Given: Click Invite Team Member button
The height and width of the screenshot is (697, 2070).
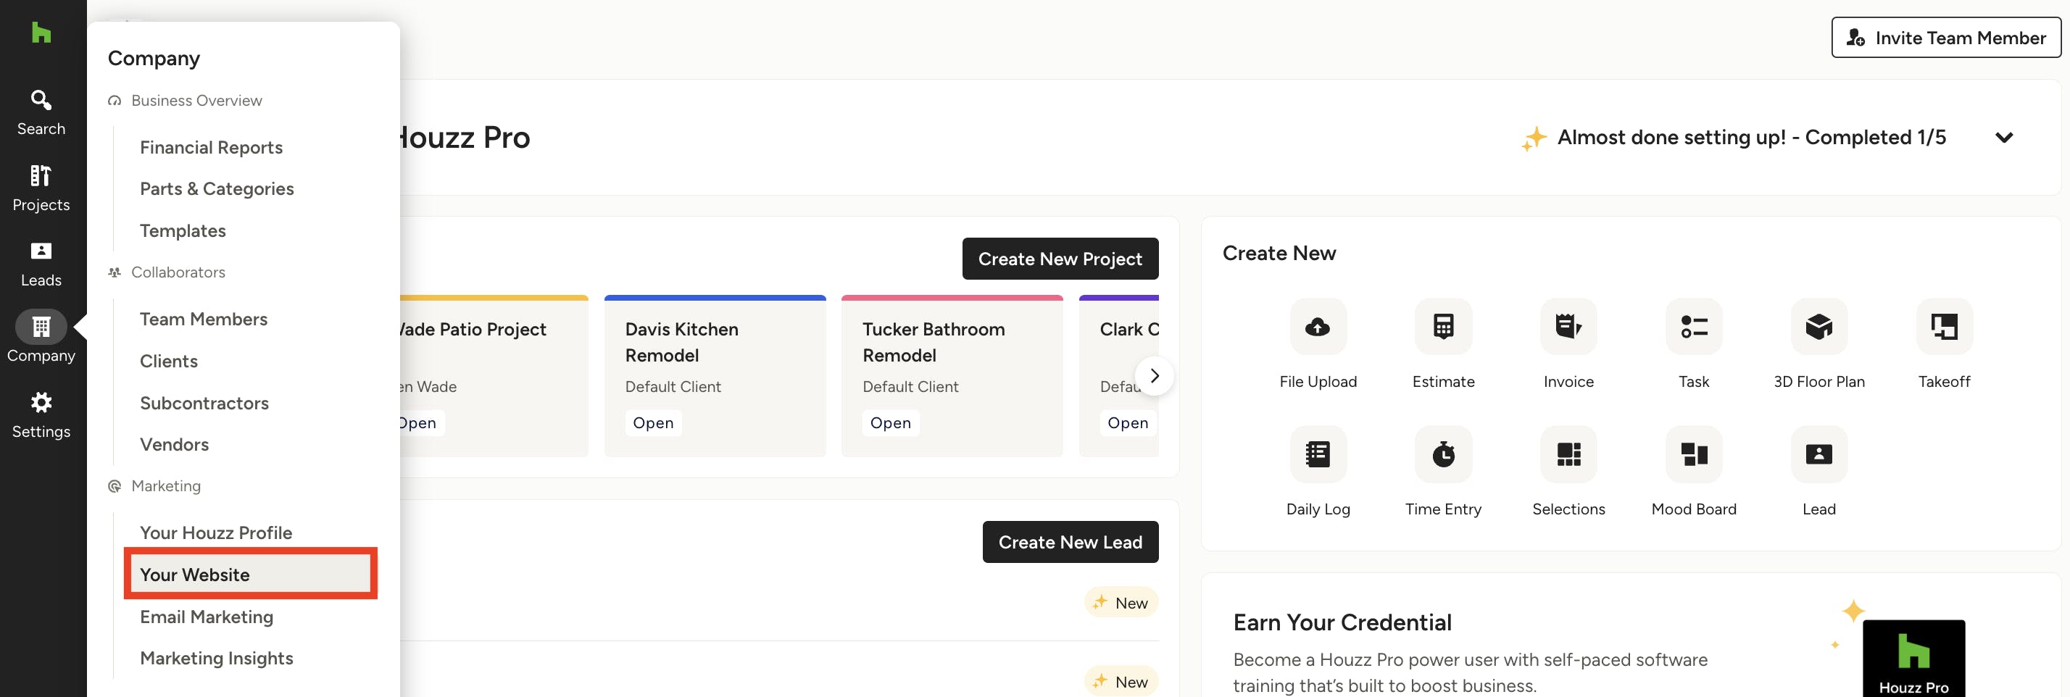Looking at the screenshot, I should tap(1945, 38).
